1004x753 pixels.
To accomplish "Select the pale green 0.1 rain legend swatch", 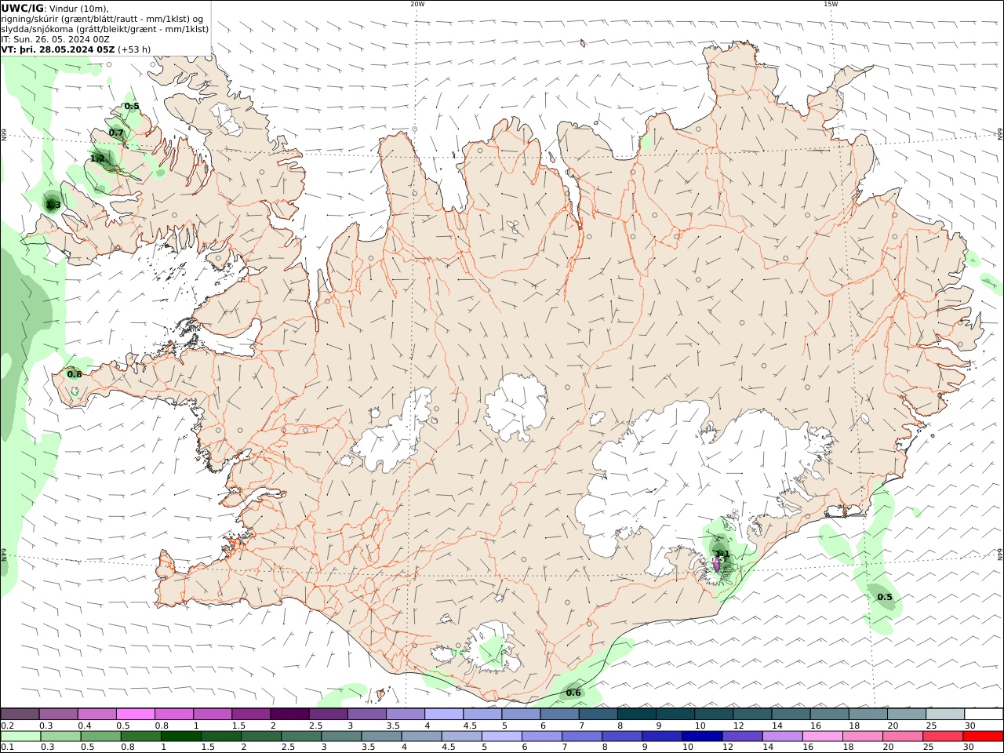I will click(20, 737).
